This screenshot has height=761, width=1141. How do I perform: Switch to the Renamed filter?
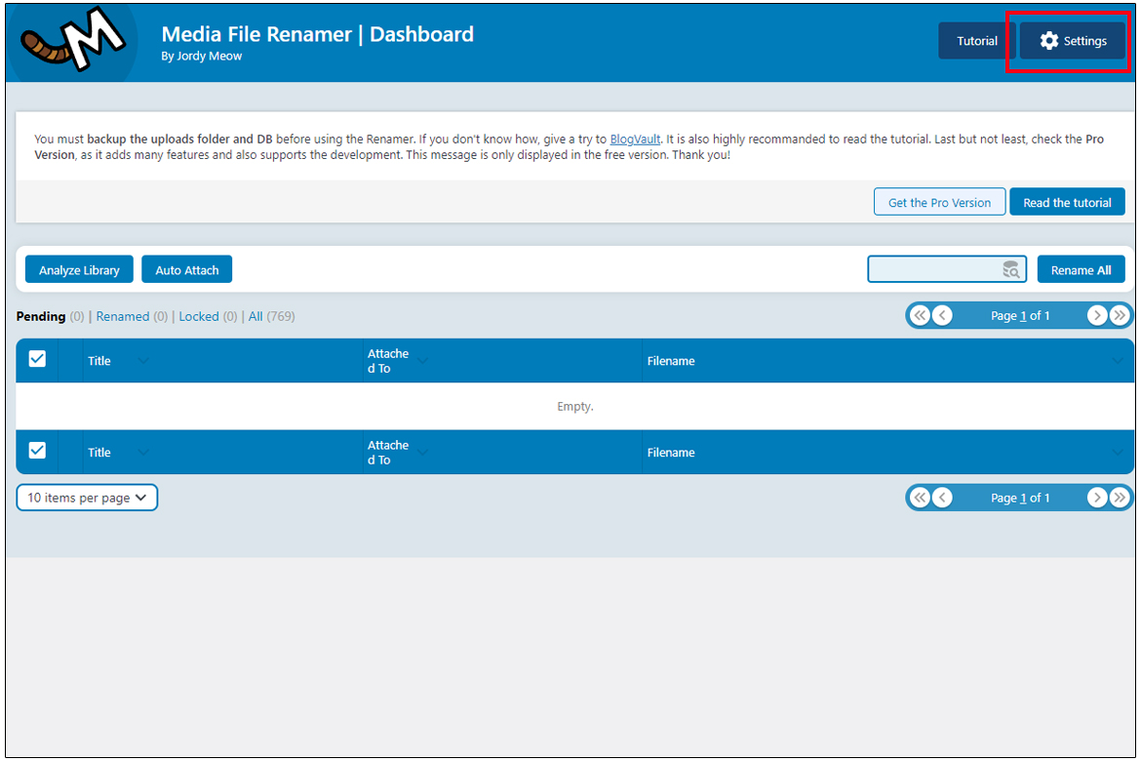(x=122, y=316)
